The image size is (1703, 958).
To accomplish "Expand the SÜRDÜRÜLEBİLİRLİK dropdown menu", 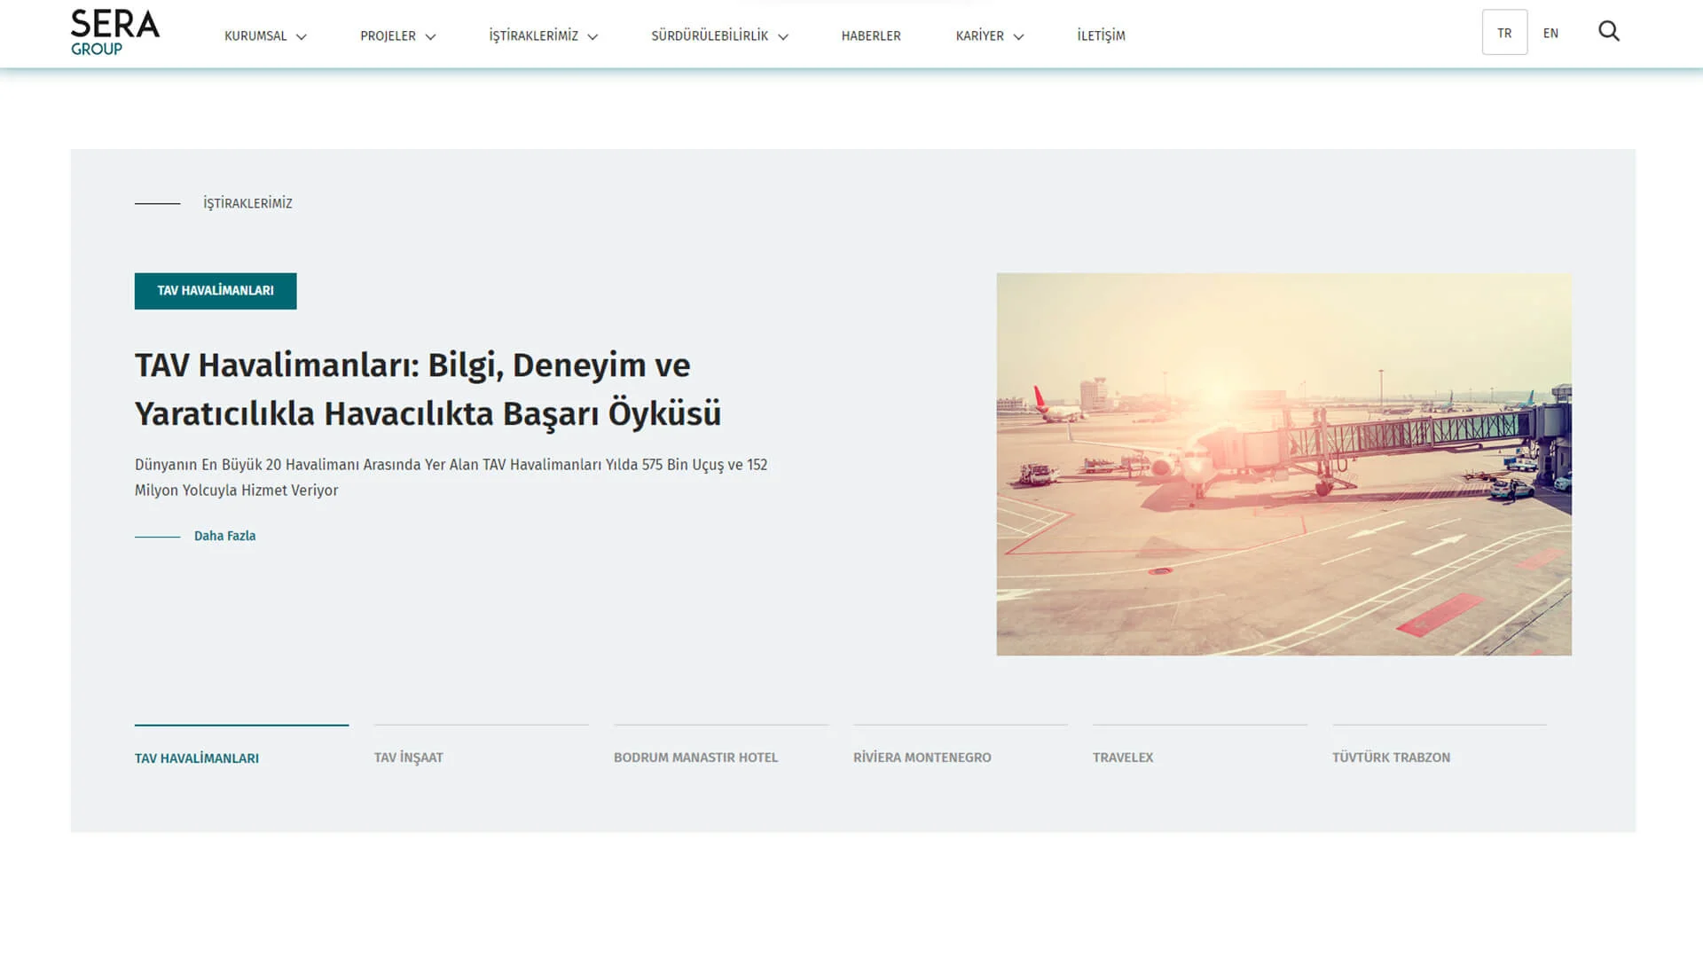I will pyautogui.click(x=719, y=35).
